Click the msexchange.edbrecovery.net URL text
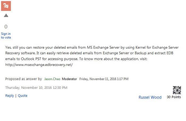The width and height of the screenshot is (186, 121). tap(39, 65)
